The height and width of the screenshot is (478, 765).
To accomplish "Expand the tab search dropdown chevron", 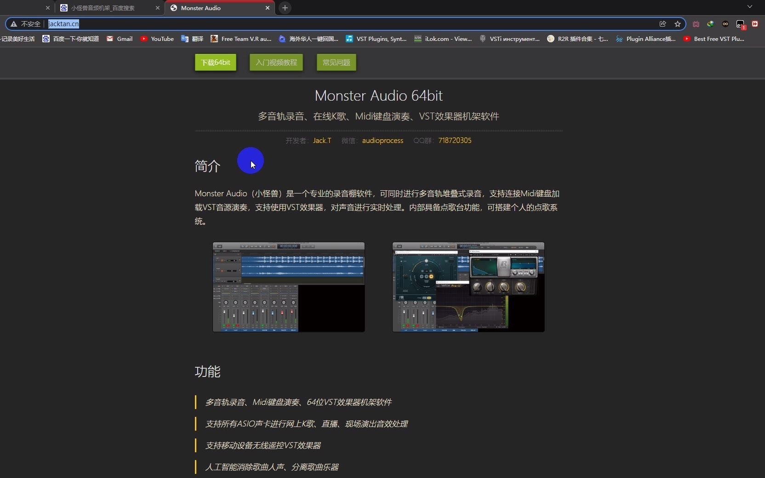I will [750, 6].
